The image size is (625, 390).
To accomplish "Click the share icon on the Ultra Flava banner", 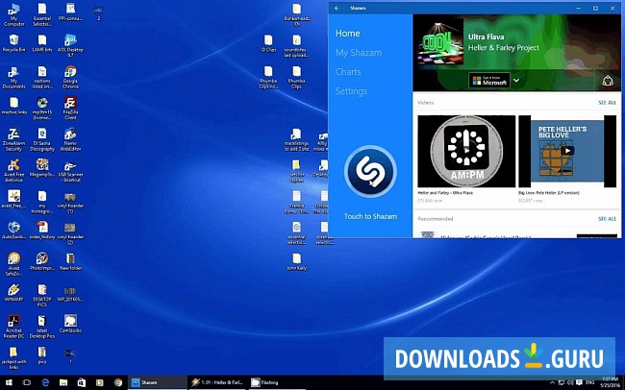I will [x=608, y=81].
